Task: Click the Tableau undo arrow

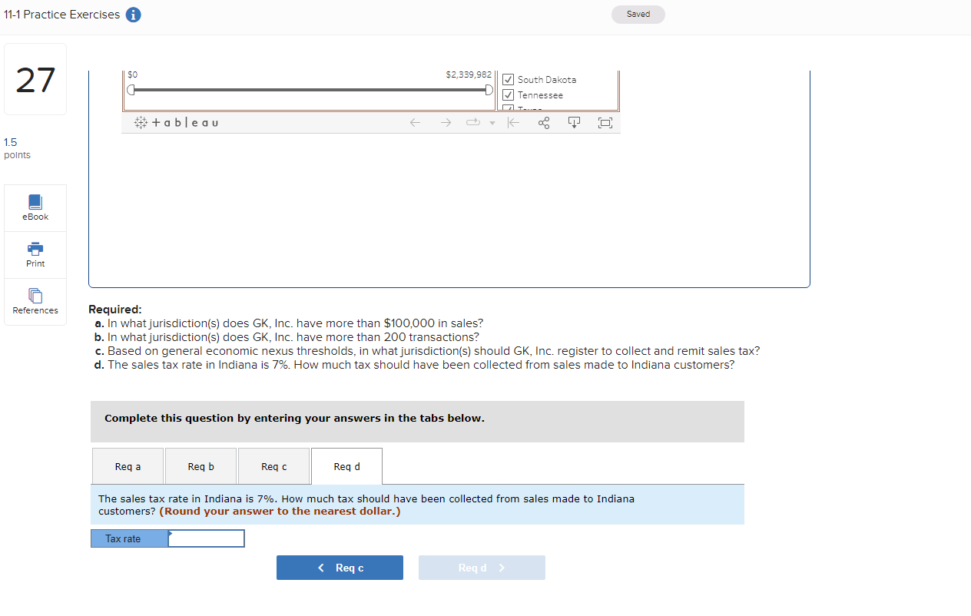Action: coord(415,122)
